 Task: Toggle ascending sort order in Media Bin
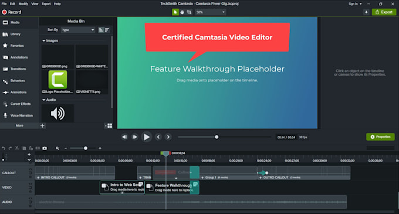tap(101, 30)
